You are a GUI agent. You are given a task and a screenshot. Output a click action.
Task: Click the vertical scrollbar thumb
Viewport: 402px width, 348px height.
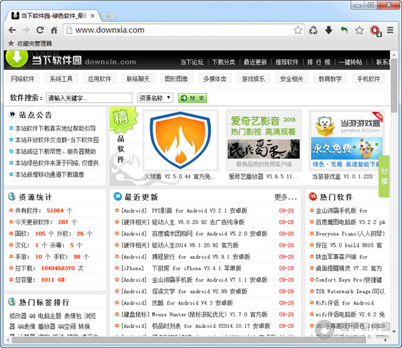[394, 85]
